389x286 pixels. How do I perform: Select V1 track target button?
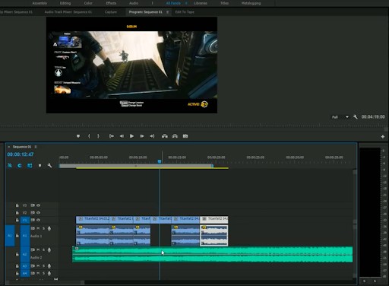pos(25,220)
